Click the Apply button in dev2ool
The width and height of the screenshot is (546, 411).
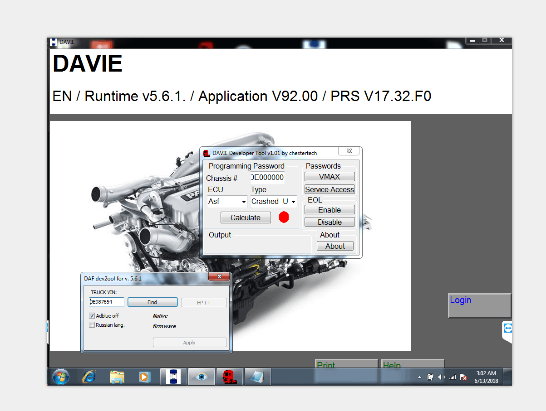click(x=189, y=343)
